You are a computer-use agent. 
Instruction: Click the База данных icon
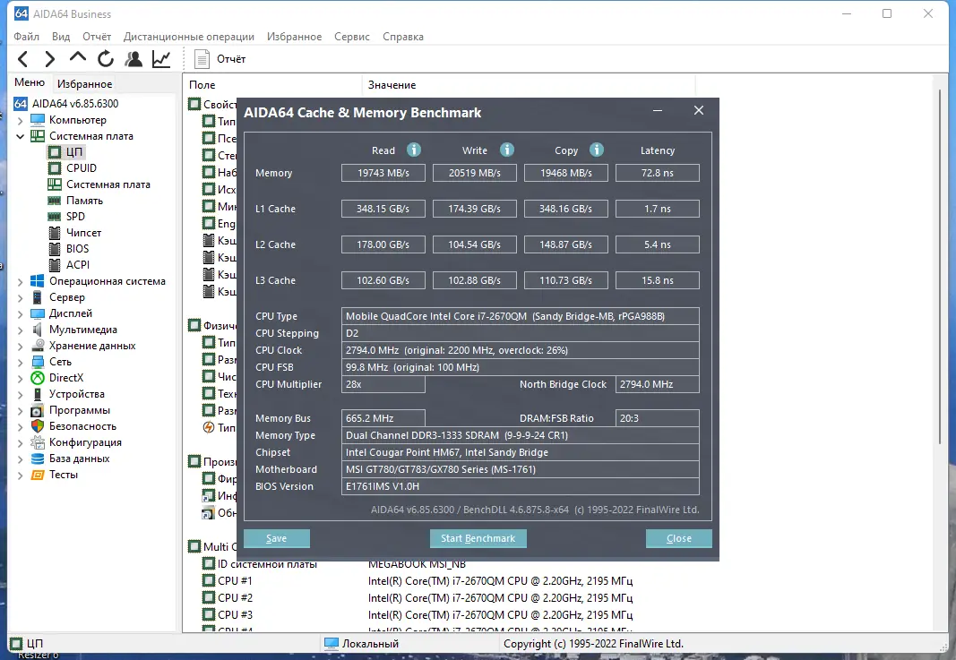tap(38, 459)
